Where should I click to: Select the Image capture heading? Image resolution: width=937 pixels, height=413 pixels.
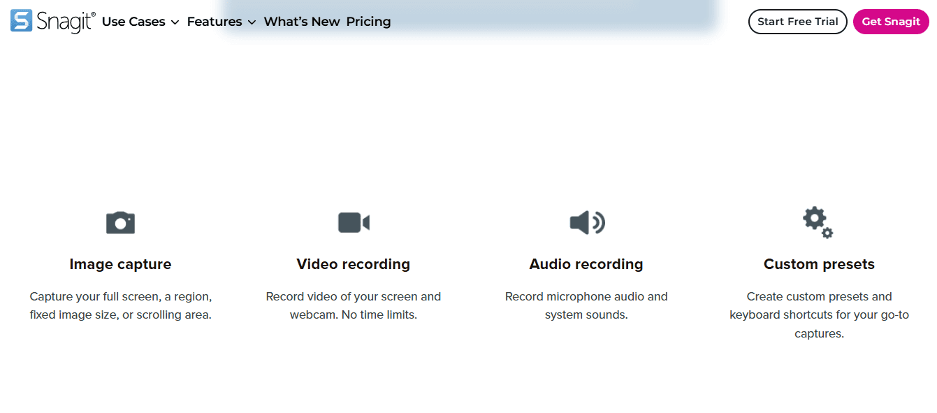tap(120, 264)
